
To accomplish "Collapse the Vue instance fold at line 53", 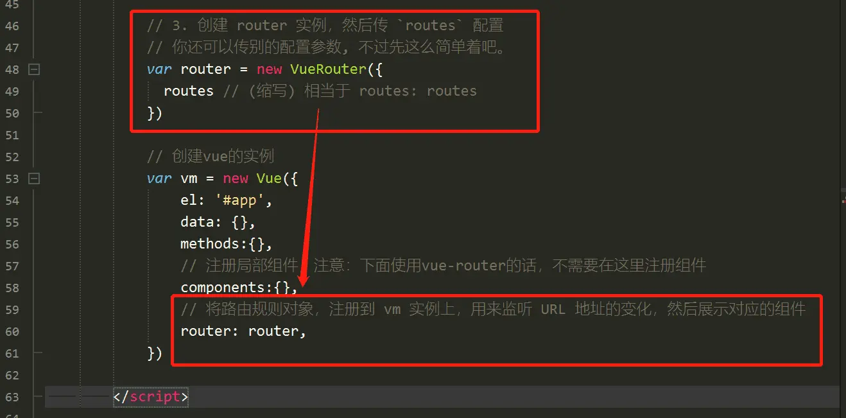I will (34, 179).
